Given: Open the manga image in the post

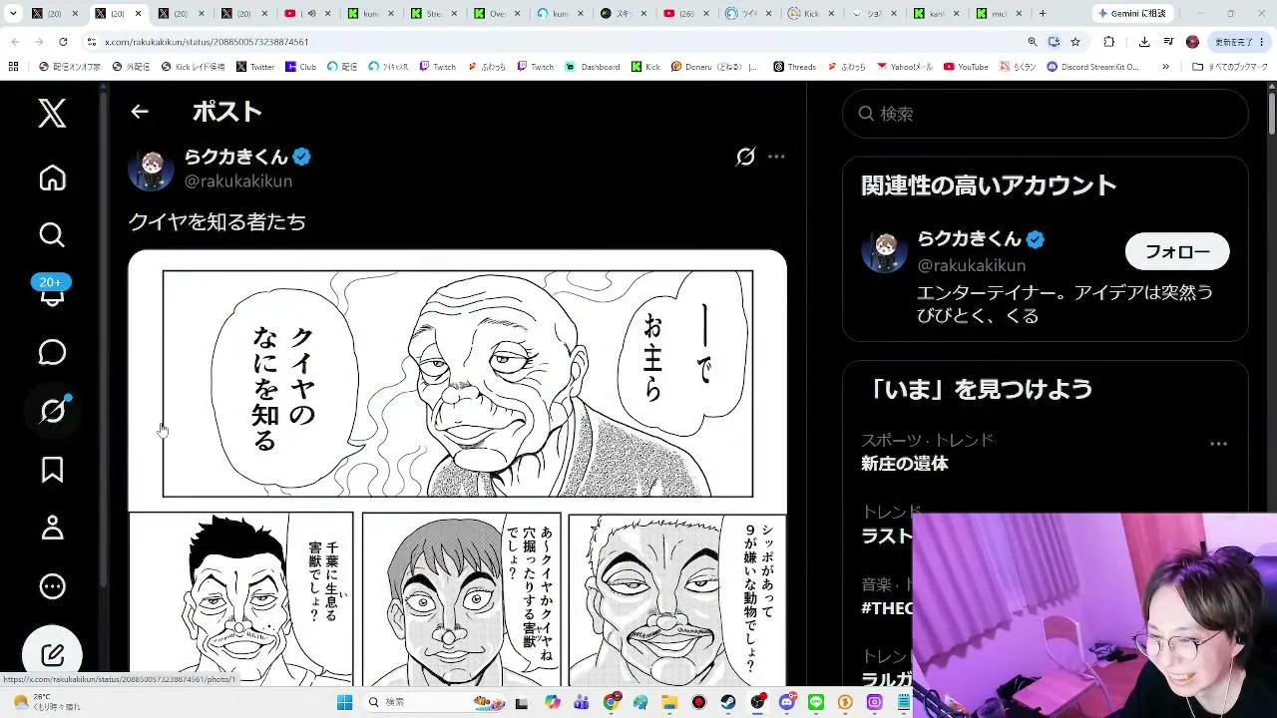Looking at the screenshot, I should point(457,469).
